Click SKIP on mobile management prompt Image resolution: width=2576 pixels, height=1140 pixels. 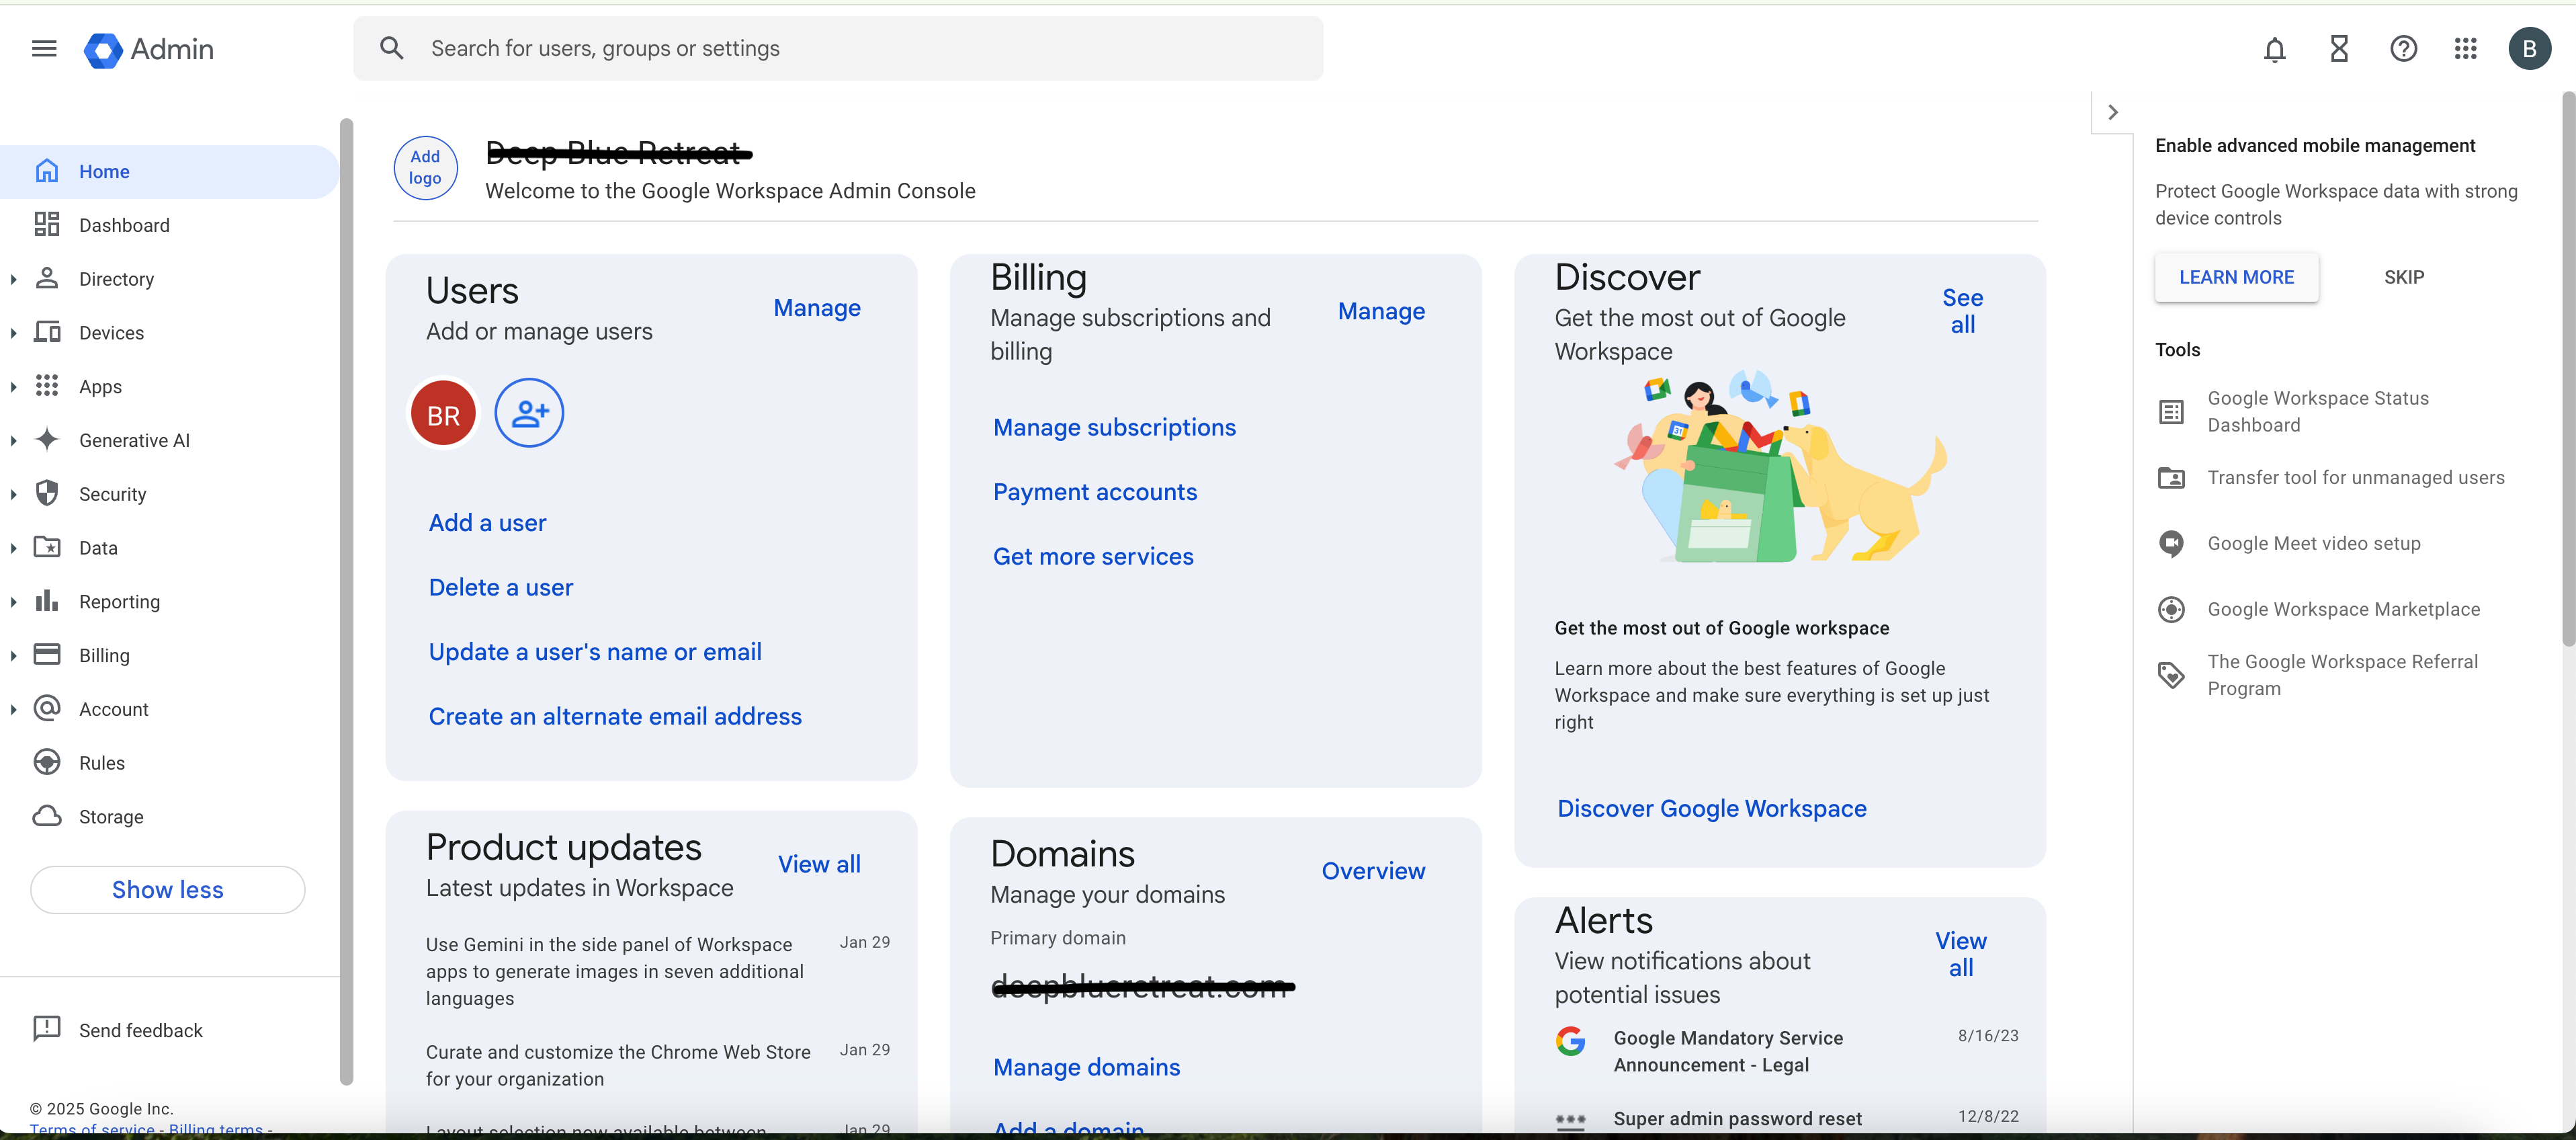coord(2403,277)
